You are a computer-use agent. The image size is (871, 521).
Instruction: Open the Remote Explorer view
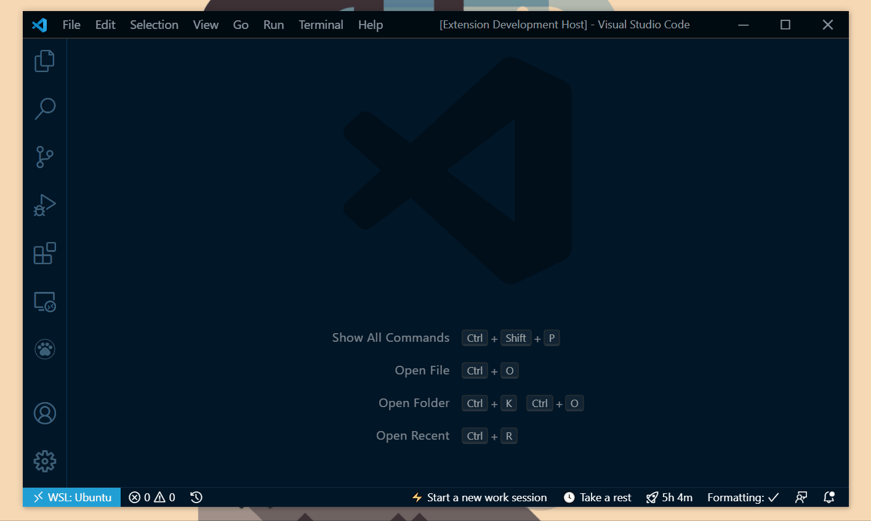[44, 302]
